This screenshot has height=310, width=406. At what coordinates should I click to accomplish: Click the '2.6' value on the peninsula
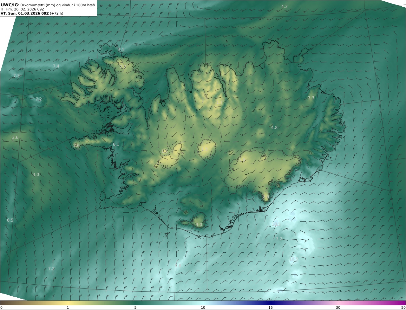pyautogui.click(x=76, y=145)
